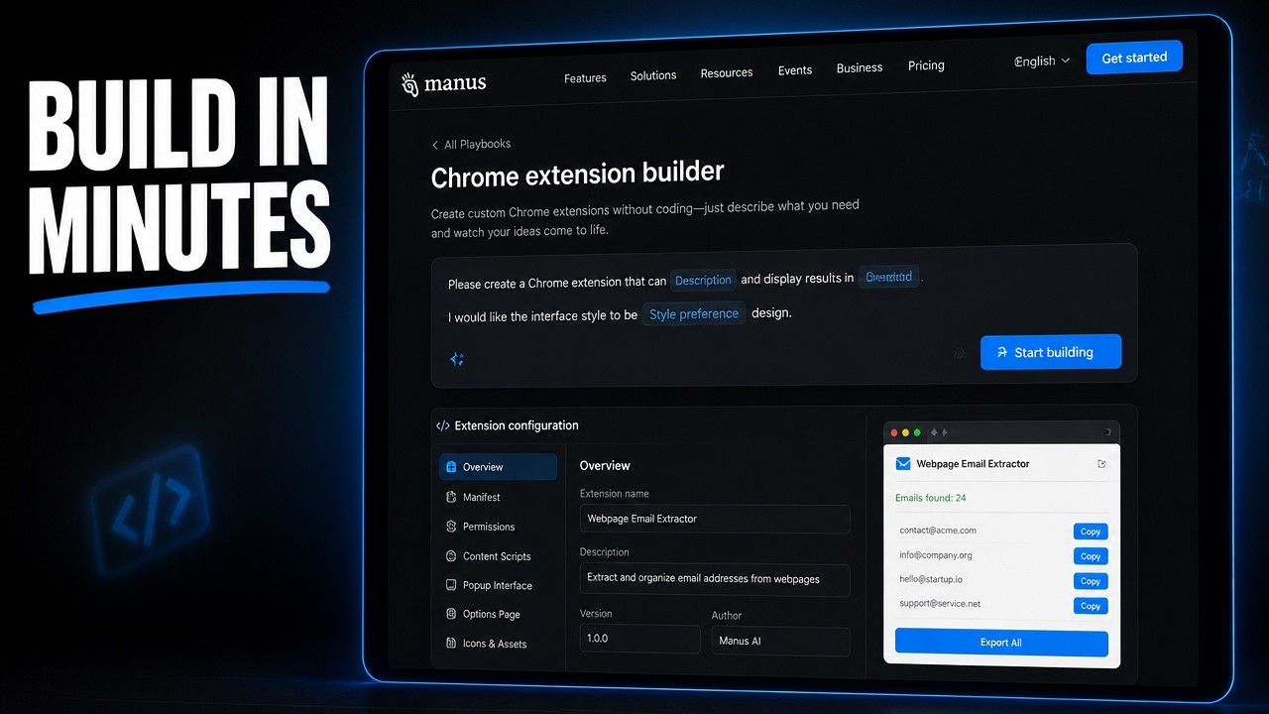Click the envelope icon in the preview

[x=903, y=464]
